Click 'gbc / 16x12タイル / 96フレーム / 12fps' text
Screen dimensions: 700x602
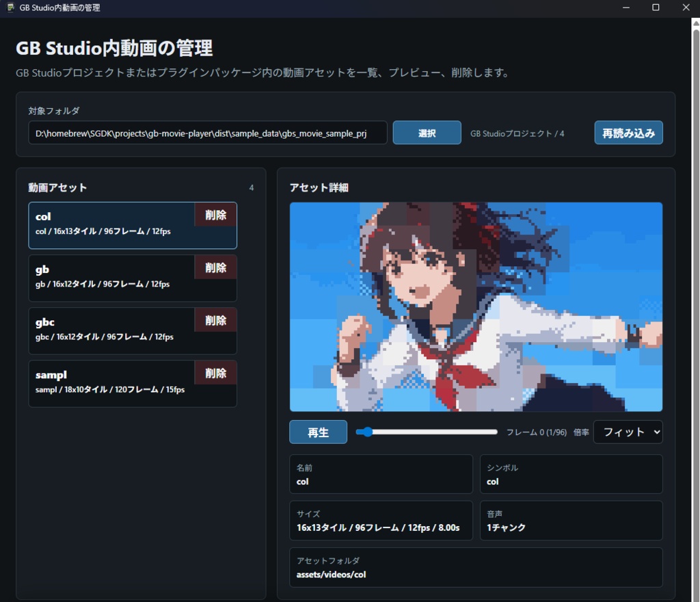(105, 337)
